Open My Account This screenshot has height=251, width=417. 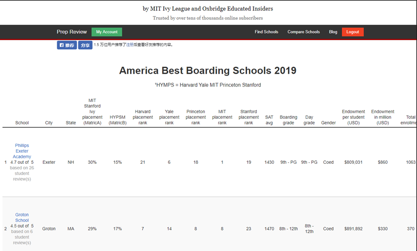coord(107,32)
